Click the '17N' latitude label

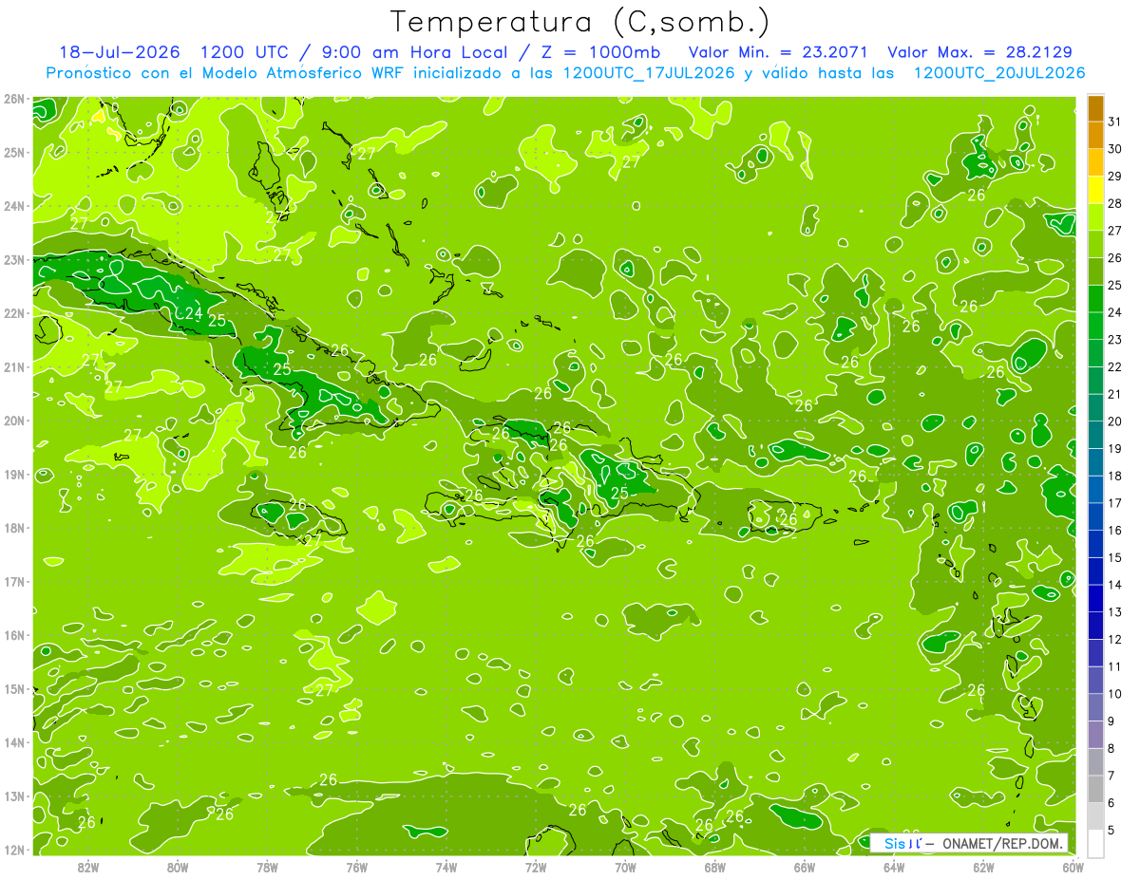13,581
